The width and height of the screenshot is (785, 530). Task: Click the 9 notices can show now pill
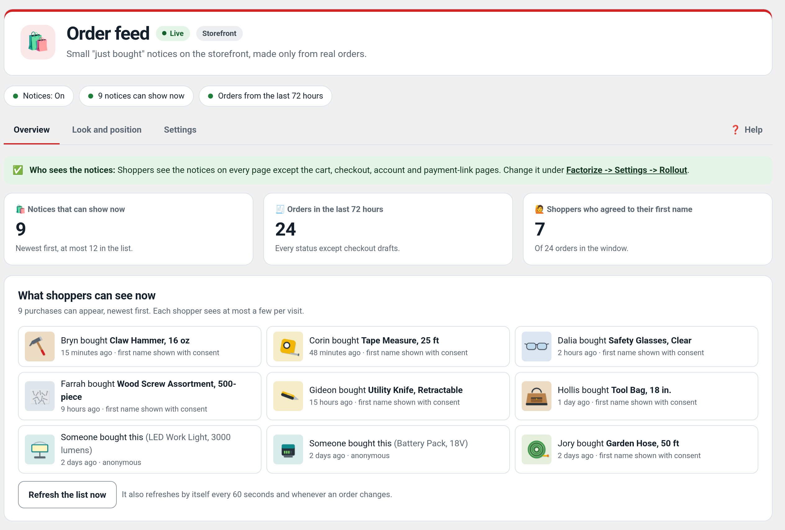136,96
